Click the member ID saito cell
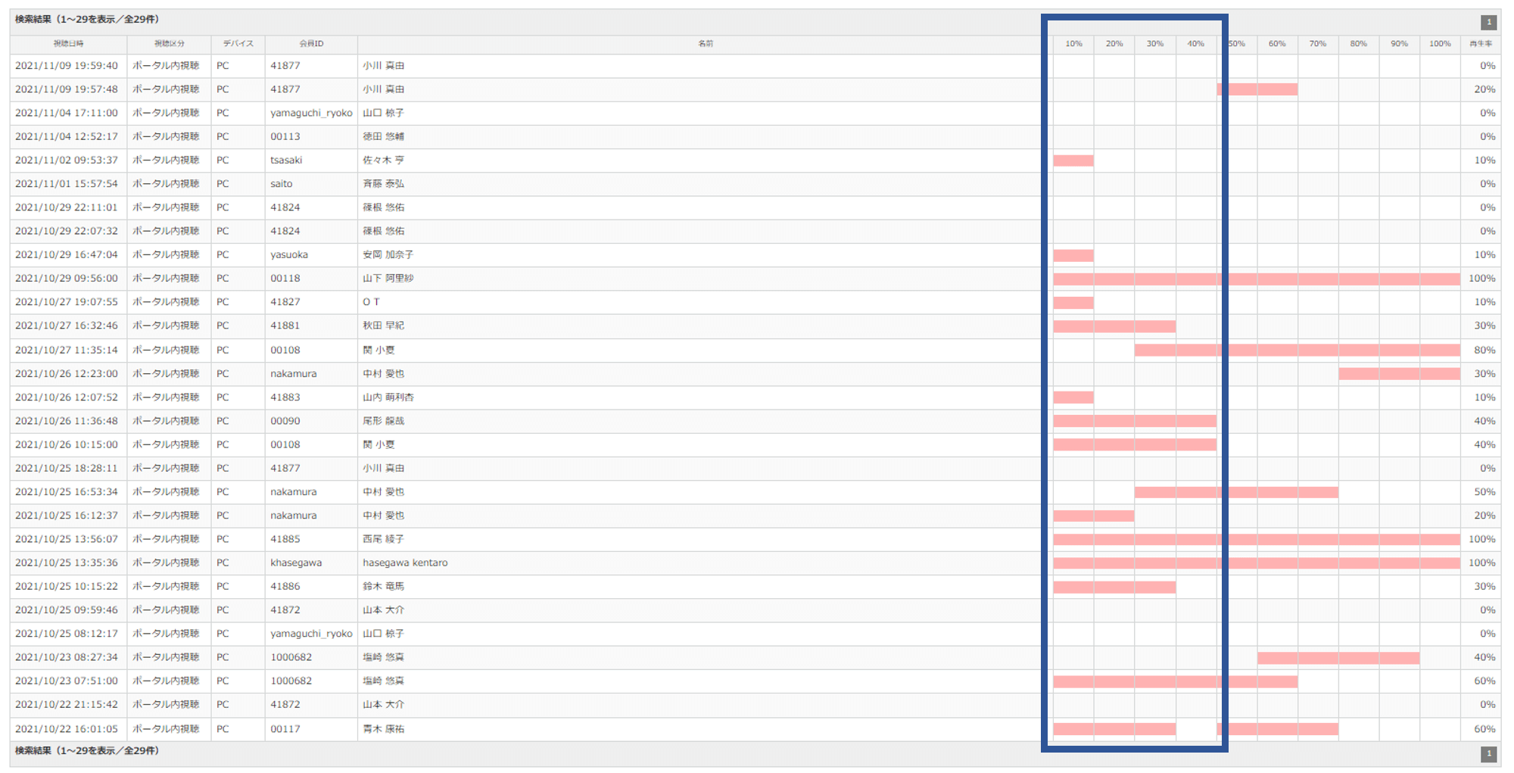Viewport: 1514px width, 773px height. 282,184
